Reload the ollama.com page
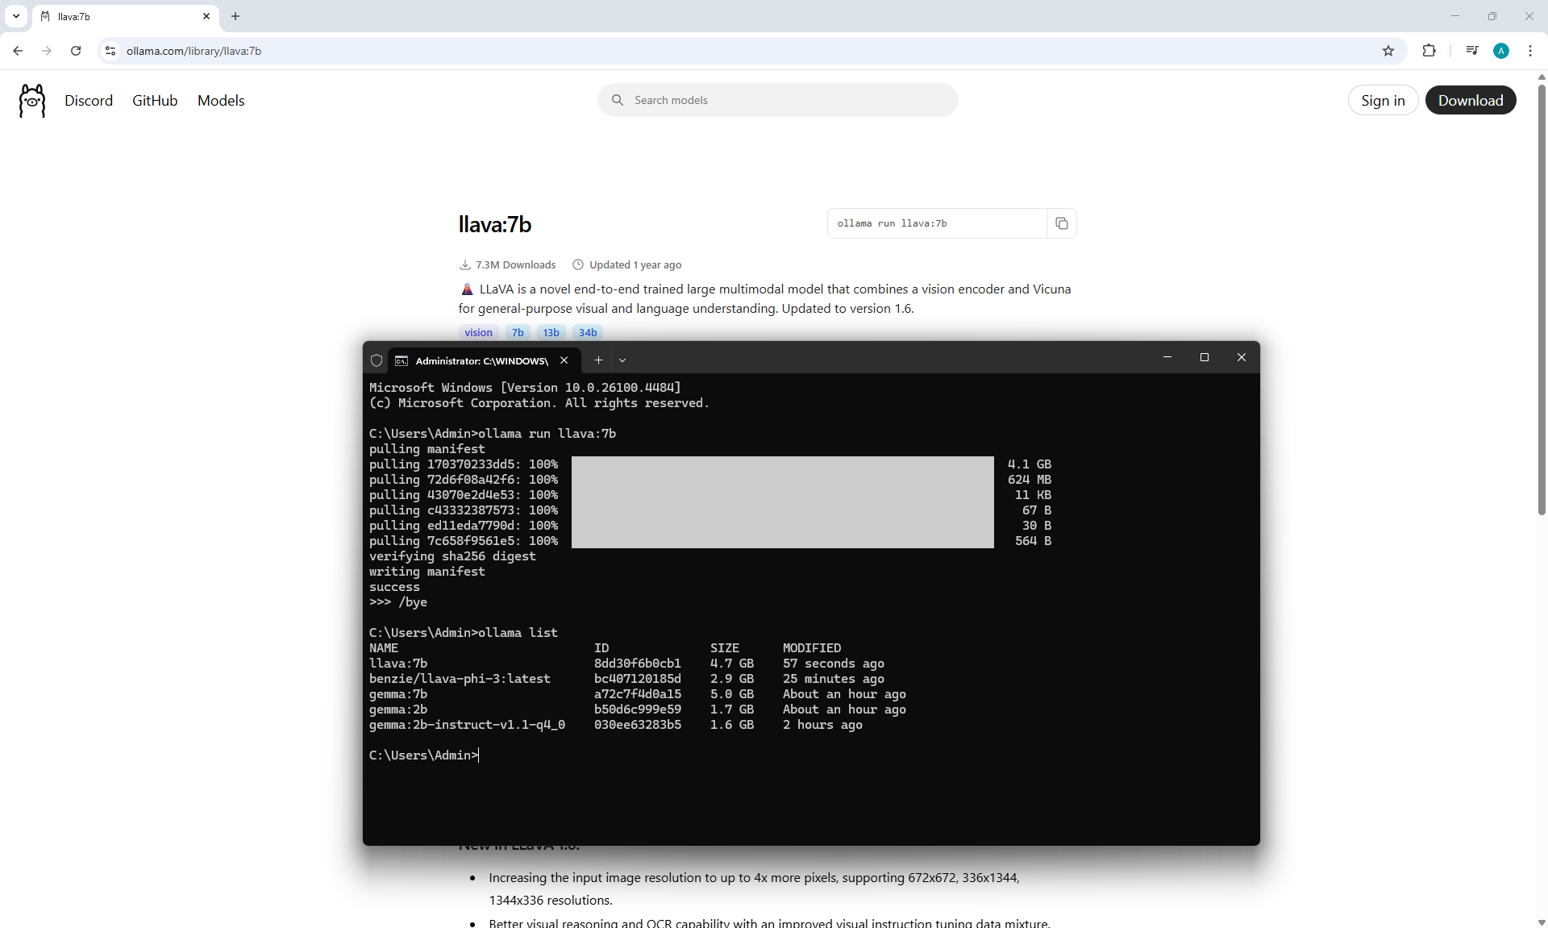Screen dimensions: 1548x928 pos(76,51)
